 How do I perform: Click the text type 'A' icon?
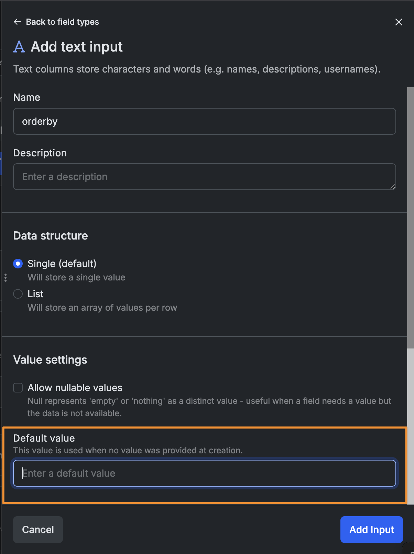[19, 46]
